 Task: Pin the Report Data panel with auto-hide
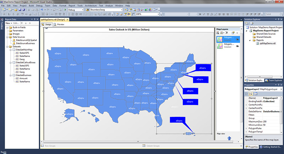coord(34,19)
